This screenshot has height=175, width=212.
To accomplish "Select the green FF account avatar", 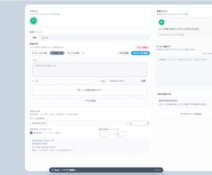I will 33,21.
